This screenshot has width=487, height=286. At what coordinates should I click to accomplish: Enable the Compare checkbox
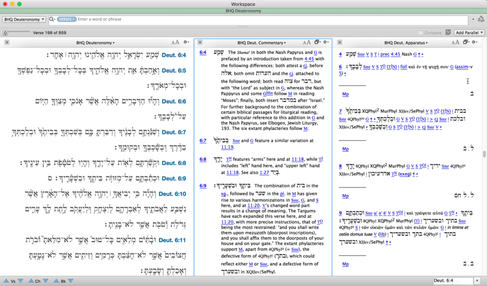pyautogui.click(x=422, y=32)
